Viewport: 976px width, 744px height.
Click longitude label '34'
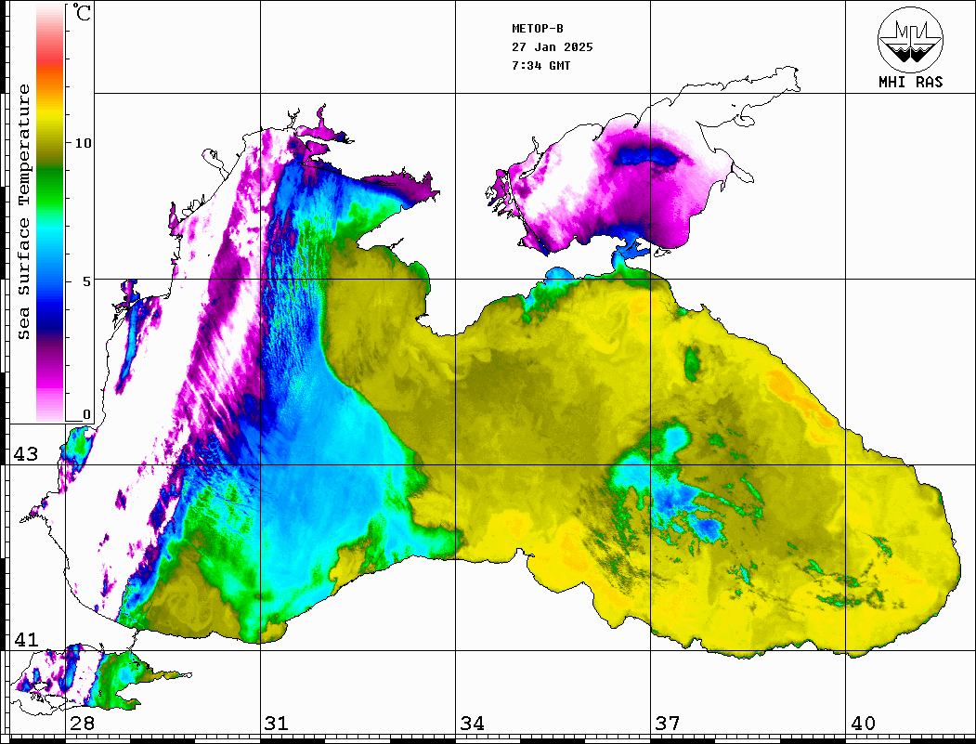tap(473, 724)
